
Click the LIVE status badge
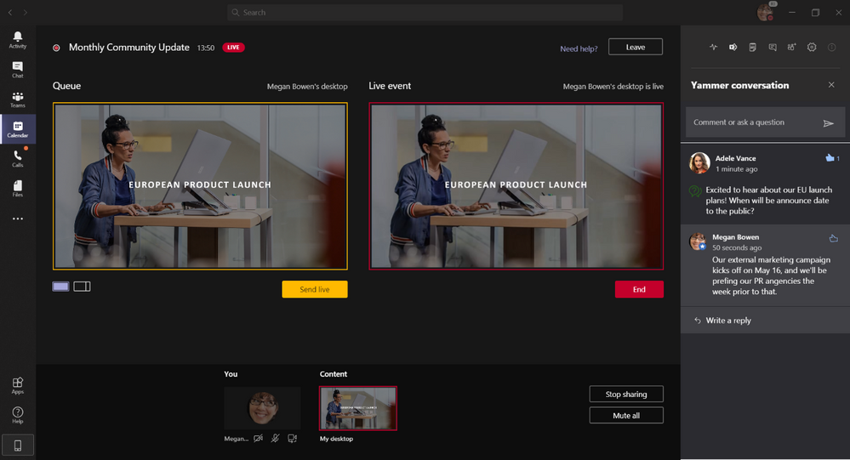tap(233, 47)
